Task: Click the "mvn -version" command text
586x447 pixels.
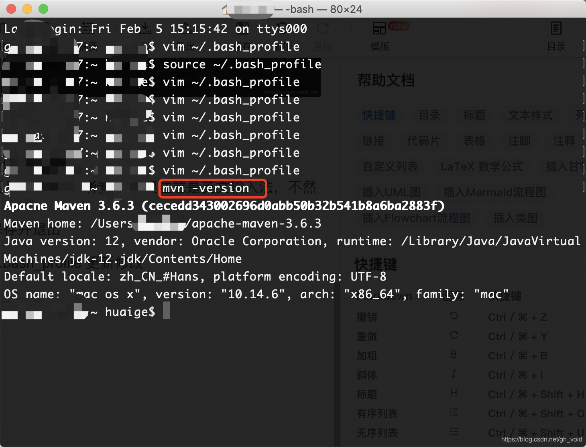Action: tap(206, 188)
